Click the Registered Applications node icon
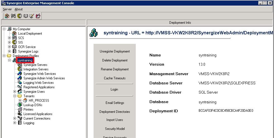 tap(20, 87)
